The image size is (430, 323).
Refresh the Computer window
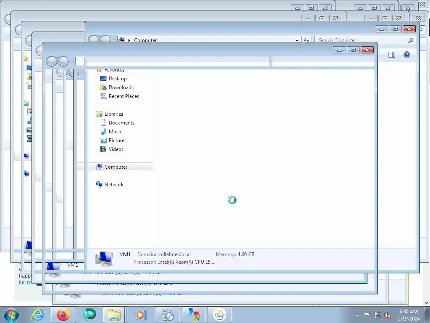click(x=306, y=40)
